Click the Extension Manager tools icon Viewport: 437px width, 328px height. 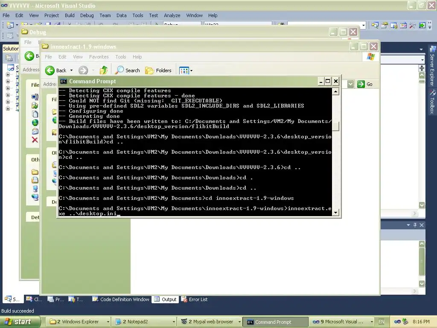click(x=413, y=26)
